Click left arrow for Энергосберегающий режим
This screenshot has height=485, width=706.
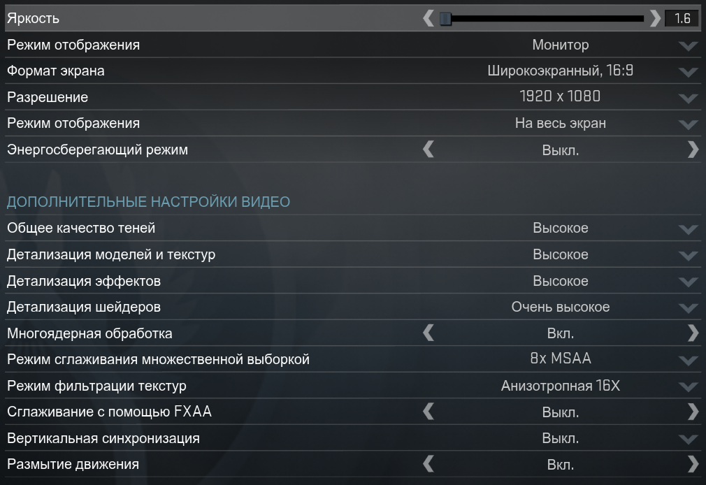(428, 150)
